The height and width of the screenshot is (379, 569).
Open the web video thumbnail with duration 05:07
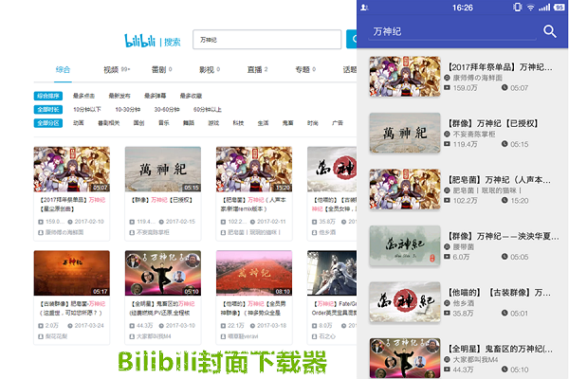[x=72, y=169]
